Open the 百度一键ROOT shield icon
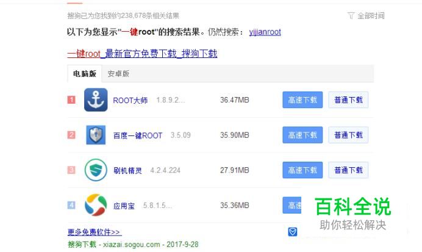Image resolution: width=422 pixels, height=252 pixels. [x=96, y=135]
